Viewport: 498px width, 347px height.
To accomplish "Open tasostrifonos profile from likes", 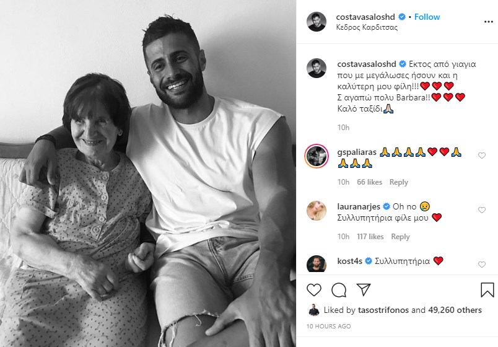I will pos(382,310).
